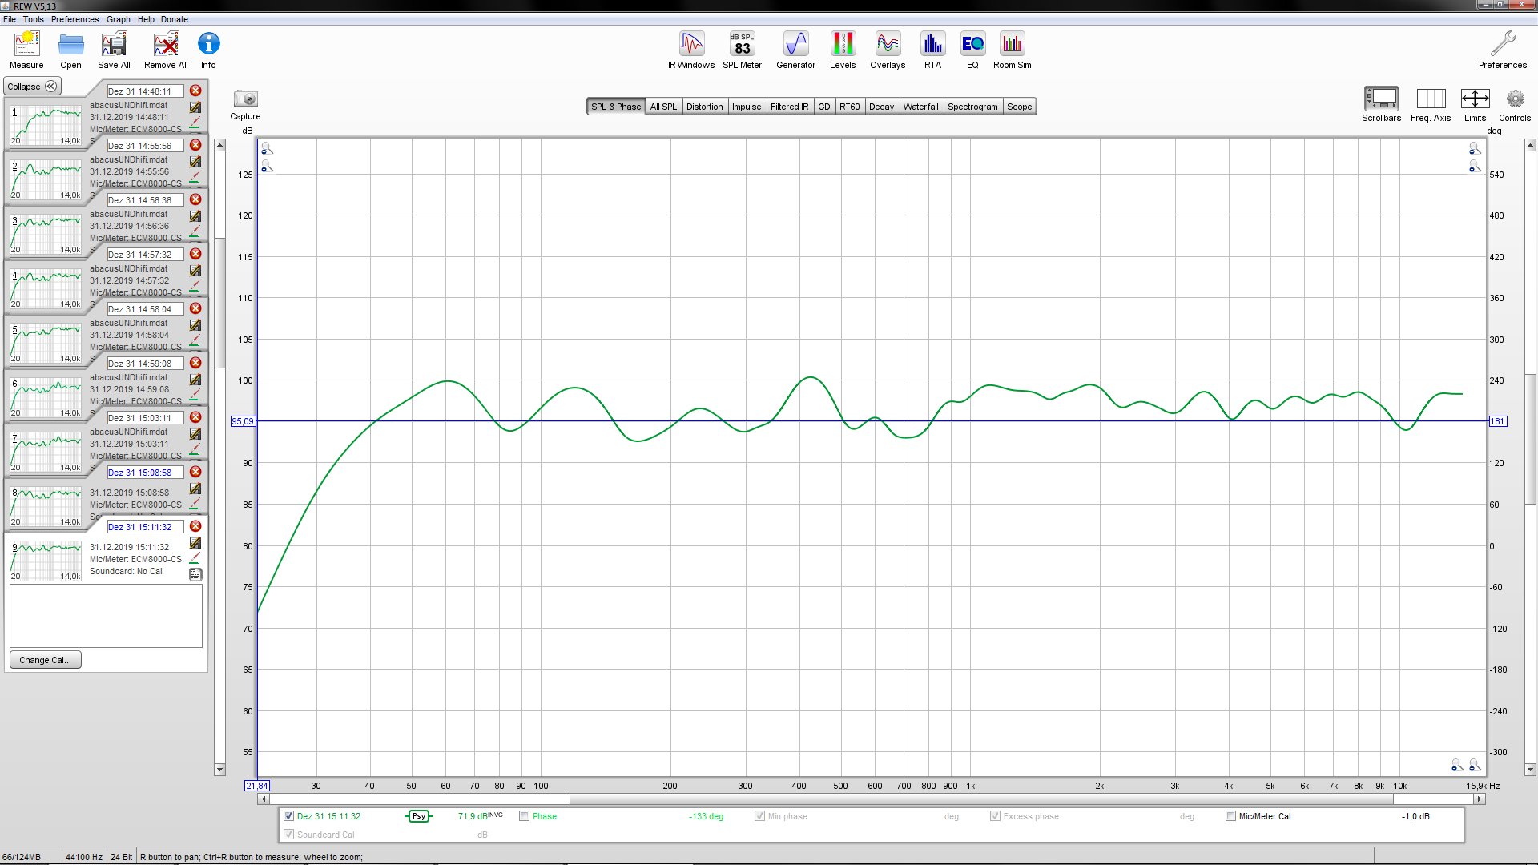Image resolution: width=1538 pixels, height=865 pixels.
Task: Click the Capture graph camera icon
Action: pos(245,99)
